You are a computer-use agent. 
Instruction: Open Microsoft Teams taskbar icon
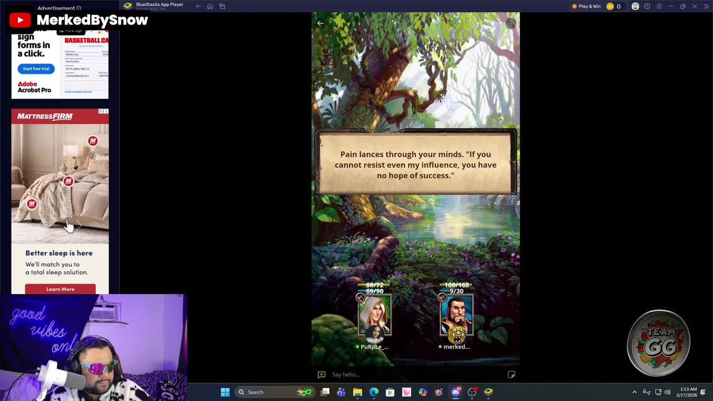click(341, 392)
